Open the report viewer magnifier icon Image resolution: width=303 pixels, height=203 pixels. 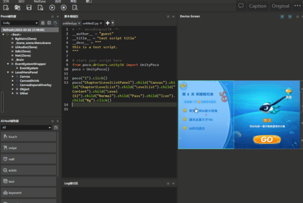[x=75, y=7]
